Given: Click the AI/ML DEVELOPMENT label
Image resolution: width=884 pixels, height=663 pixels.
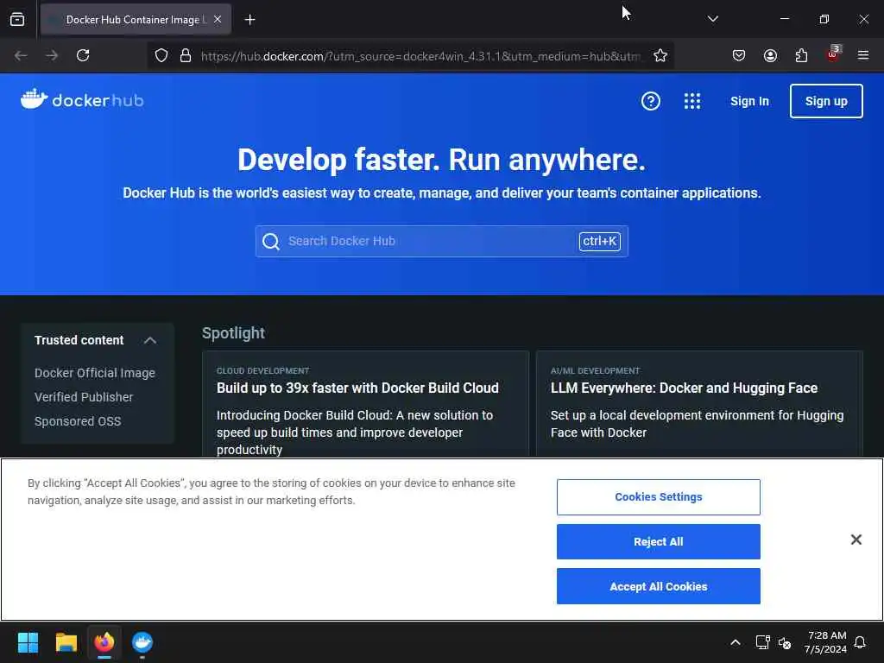Looking at the screenshot, I should pyautogui.click(x=595, y=370).
